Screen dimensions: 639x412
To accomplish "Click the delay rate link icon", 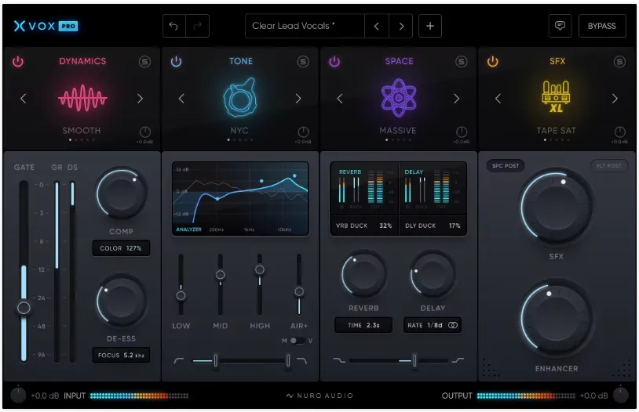I will [x=453, y=325].
